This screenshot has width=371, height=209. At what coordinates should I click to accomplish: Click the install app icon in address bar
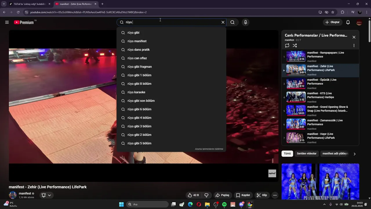(x=320, y=12)
